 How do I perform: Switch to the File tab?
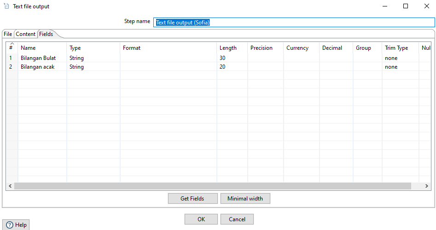8,34
